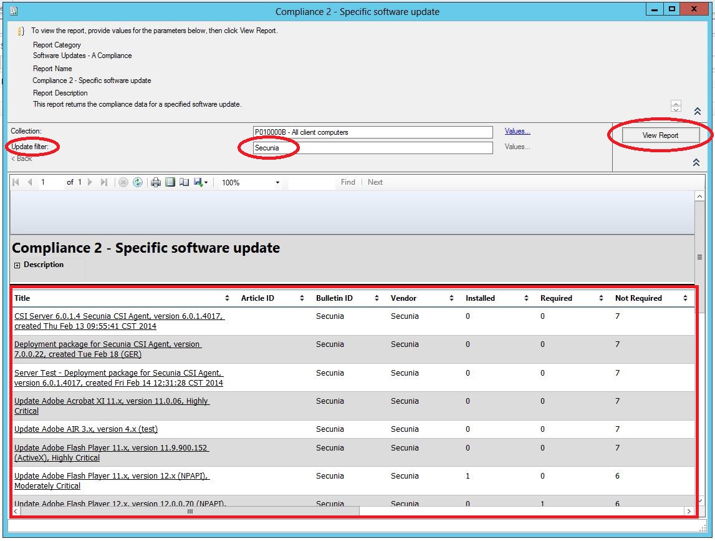The height and width of the screenshot is (541, 715).
Task: Open Update Adobe Acrobat XI 11.x link
Action: (112, 406)
